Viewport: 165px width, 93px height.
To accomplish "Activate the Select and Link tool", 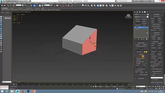I will [x=8, y=5].
